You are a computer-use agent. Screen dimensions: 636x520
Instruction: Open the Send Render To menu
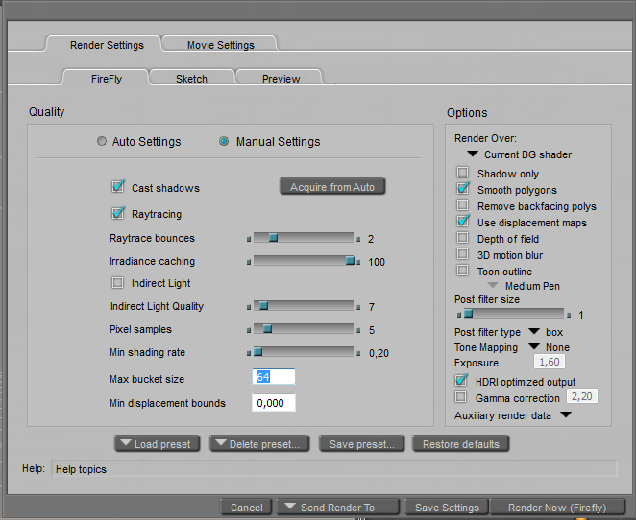click(338, 507)
